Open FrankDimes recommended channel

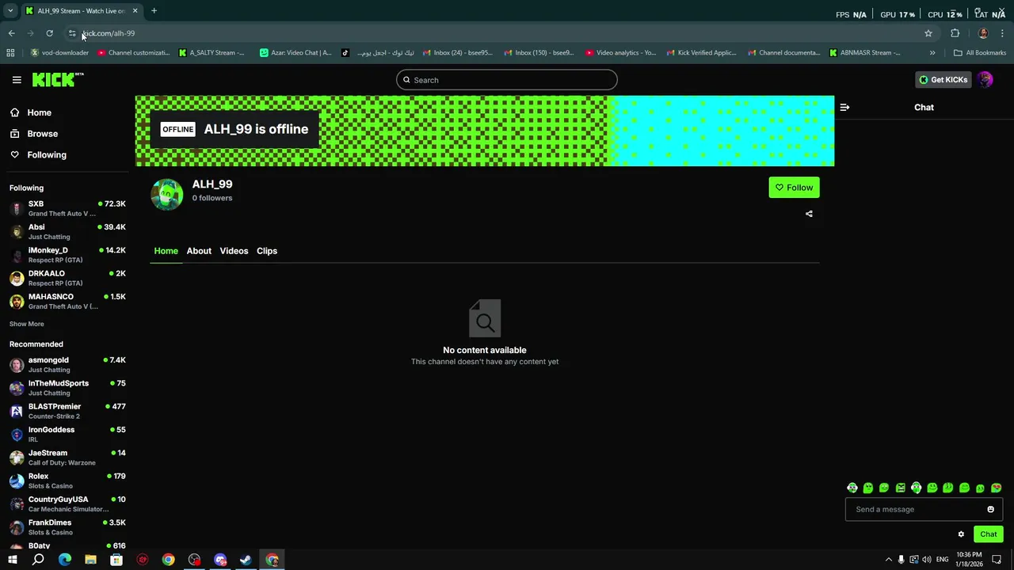67,526
